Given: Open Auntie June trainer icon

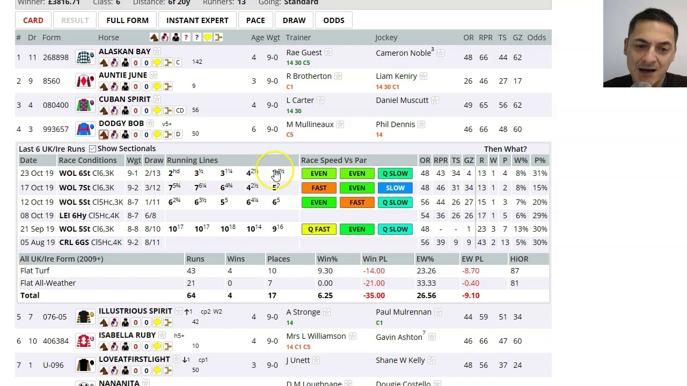Looking at the screenshot, I should pyautogui.click(x=125, y=86).
